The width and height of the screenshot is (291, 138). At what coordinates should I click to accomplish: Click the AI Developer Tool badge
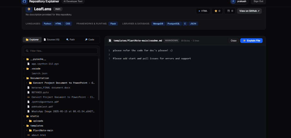tap(73, 1)
